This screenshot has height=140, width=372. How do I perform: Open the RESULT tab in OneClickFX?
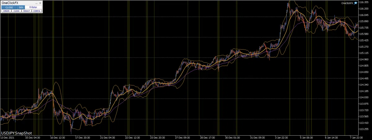pos(27,11)
